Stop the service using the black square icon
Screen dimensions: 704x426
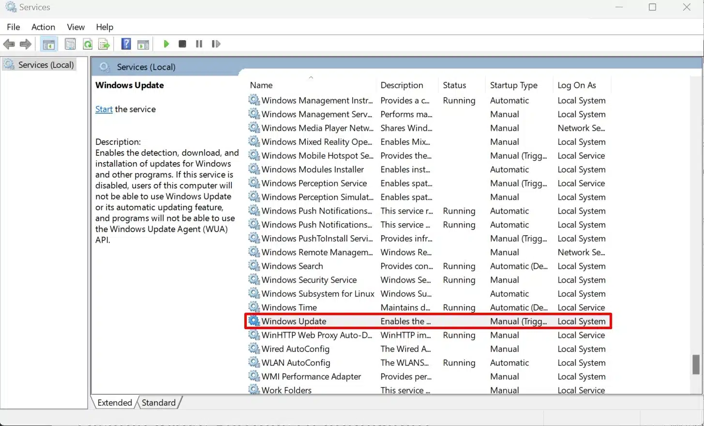click(182, 44)
